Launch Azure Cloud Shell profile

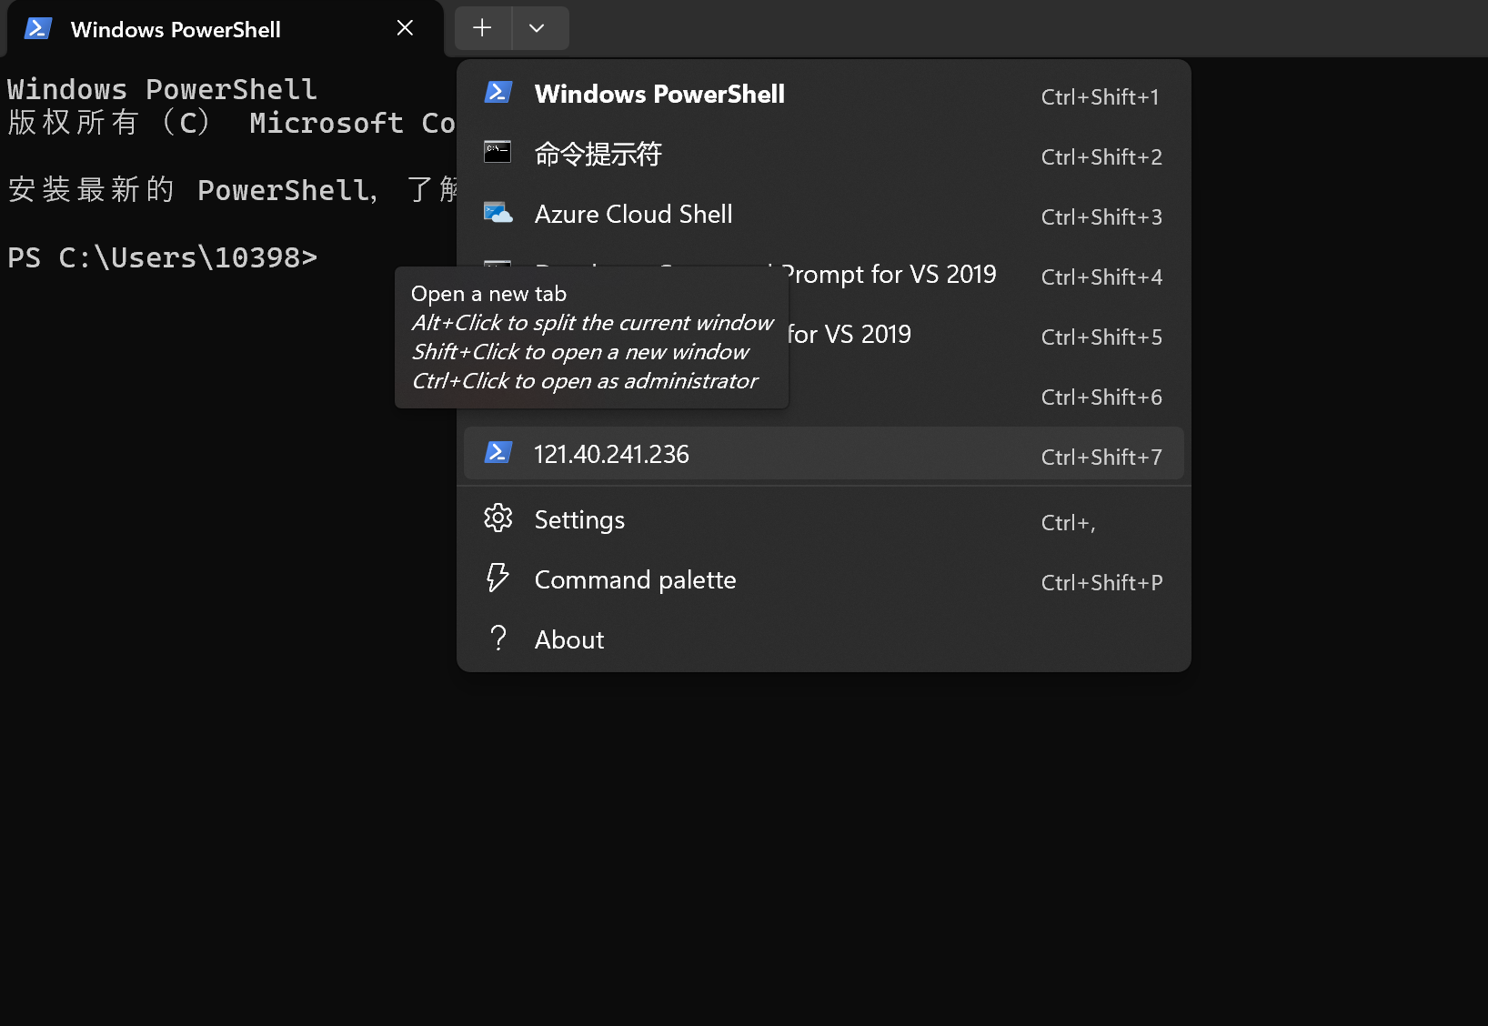coord(823,215)
